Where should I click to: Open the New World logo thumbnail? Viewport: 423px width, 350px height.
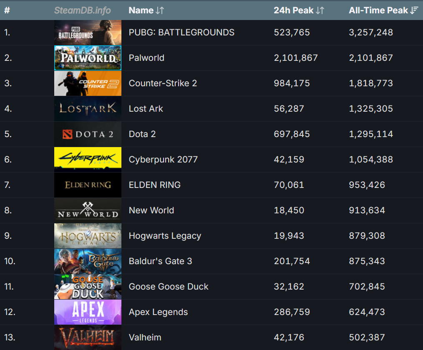point(88,210)
